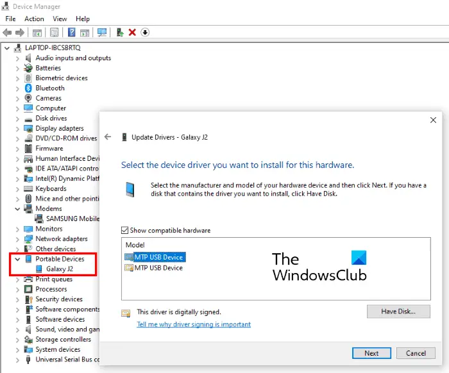The image size is (449, 373).
Task: Select the Sound, video and game speaker icon
Action: [28, 329]
